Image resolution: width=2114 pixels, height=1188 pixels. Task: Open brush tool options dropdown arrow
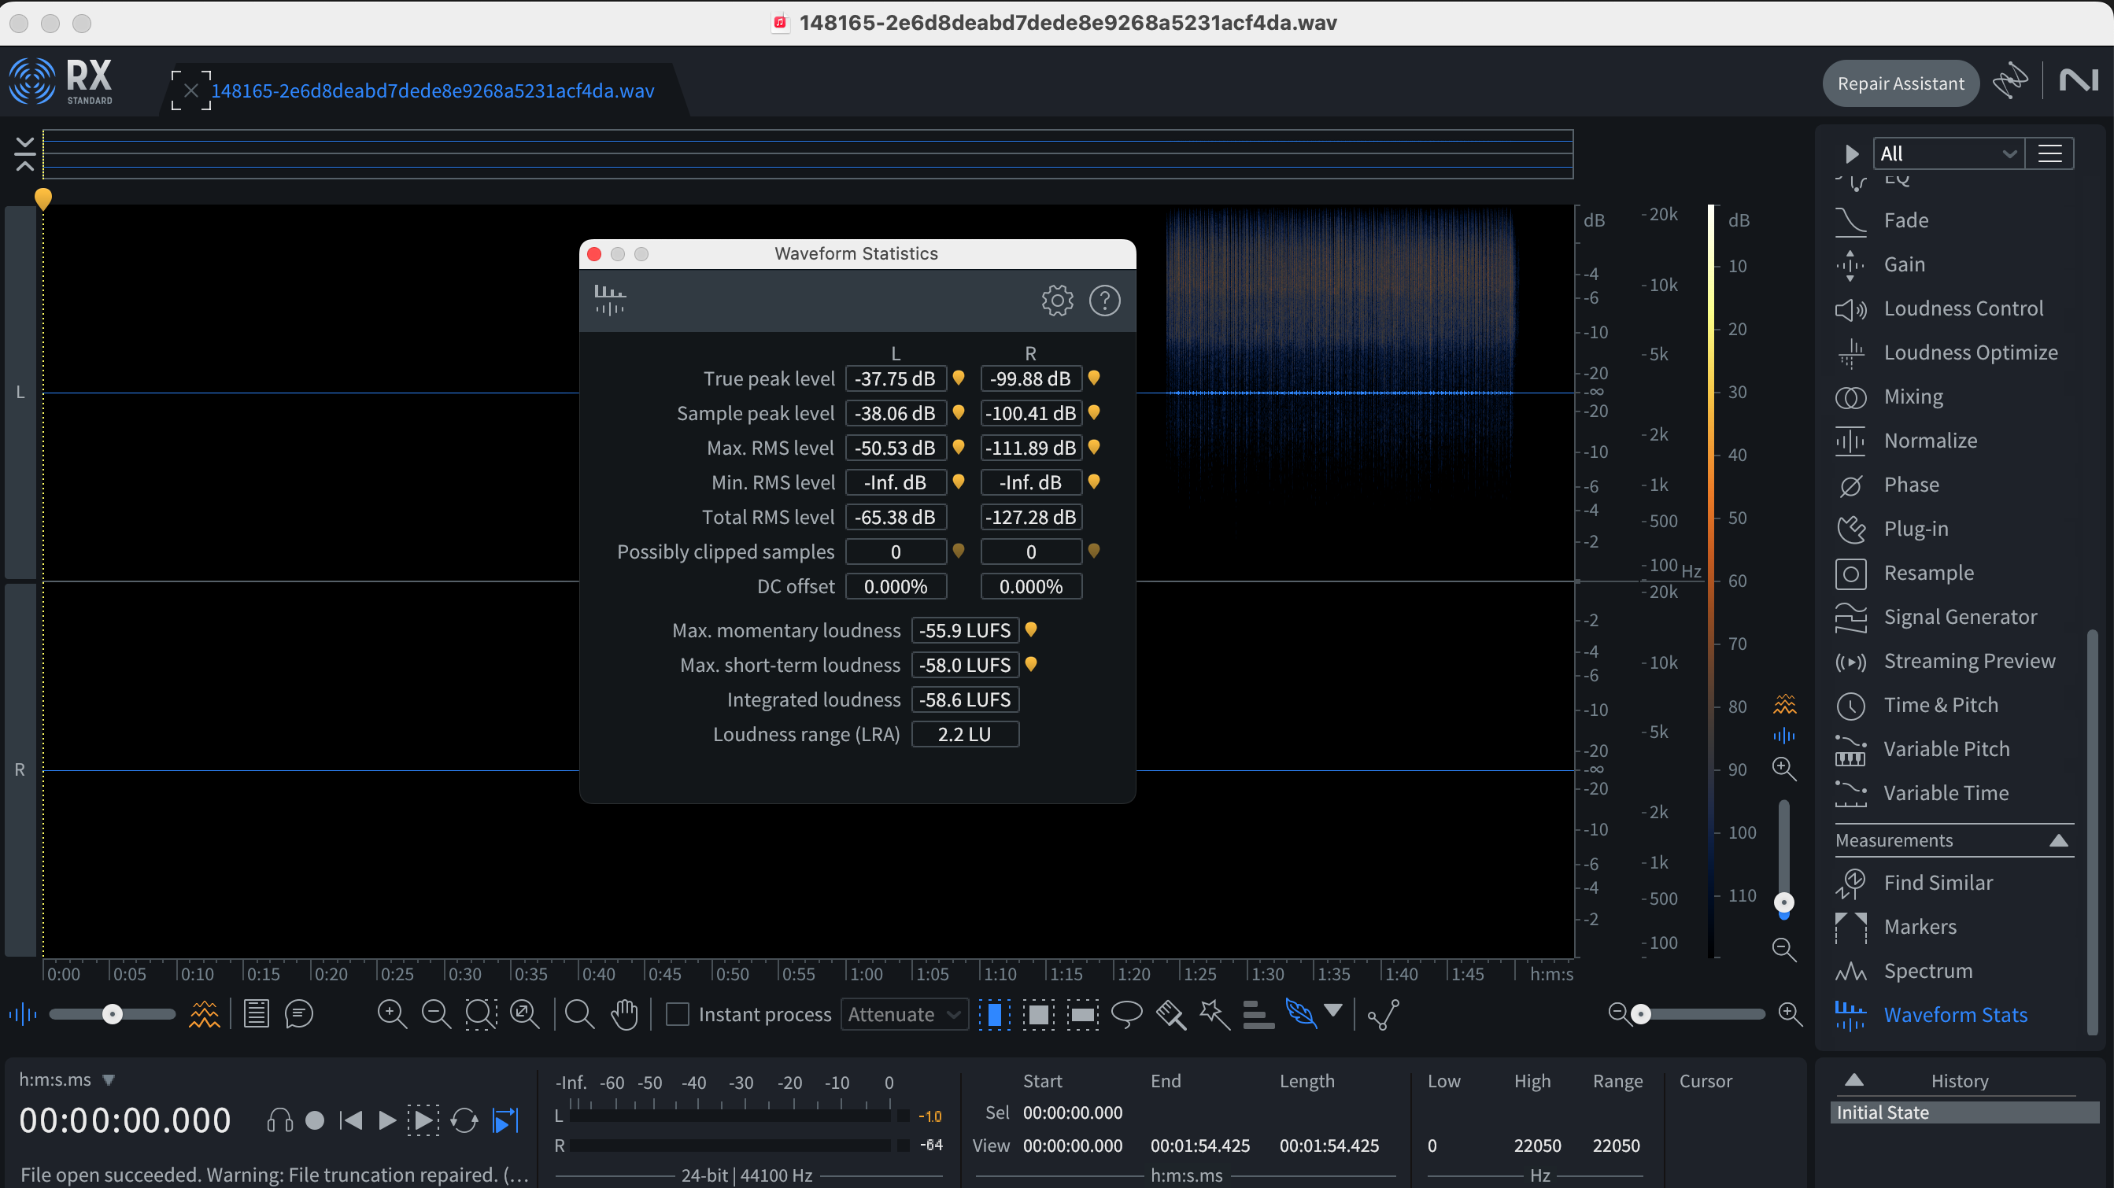[x=1333, y=1010]
